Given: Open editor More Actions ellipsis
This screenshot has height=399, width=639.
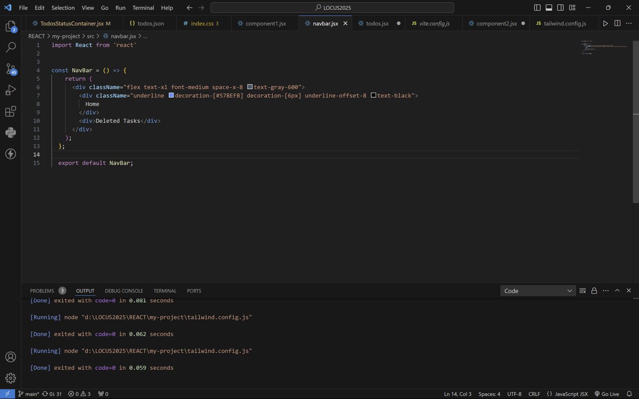Looking at the screenshot, I should tap(629, 23).
